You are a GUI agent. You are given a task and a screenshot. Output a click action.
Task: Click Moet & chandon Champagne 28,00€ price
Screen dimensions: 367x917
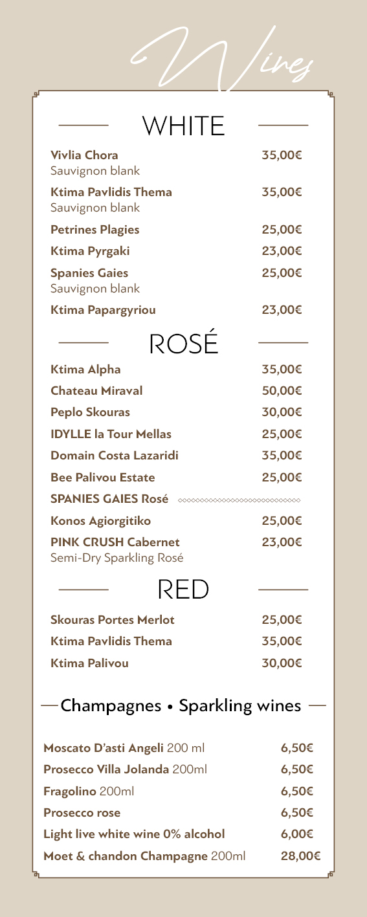tap(300, 856)
